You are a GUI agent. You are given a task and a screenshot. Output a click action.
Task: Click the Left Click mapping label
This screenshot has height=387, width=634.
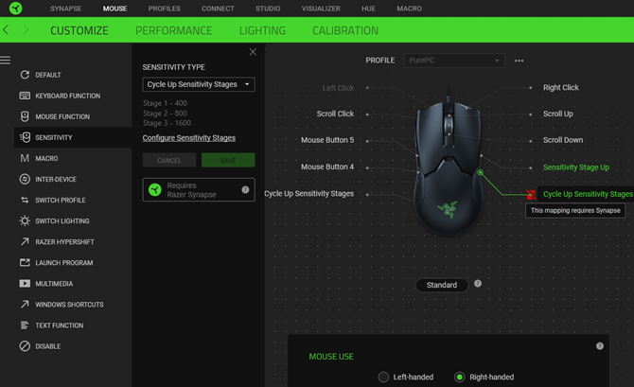point(338,88)
